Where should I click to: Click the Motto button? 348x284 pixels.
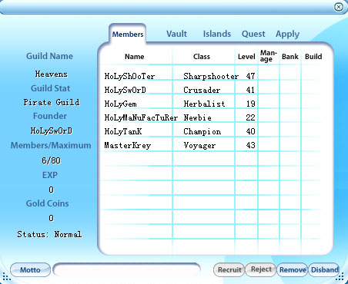(x=30, y=269)
